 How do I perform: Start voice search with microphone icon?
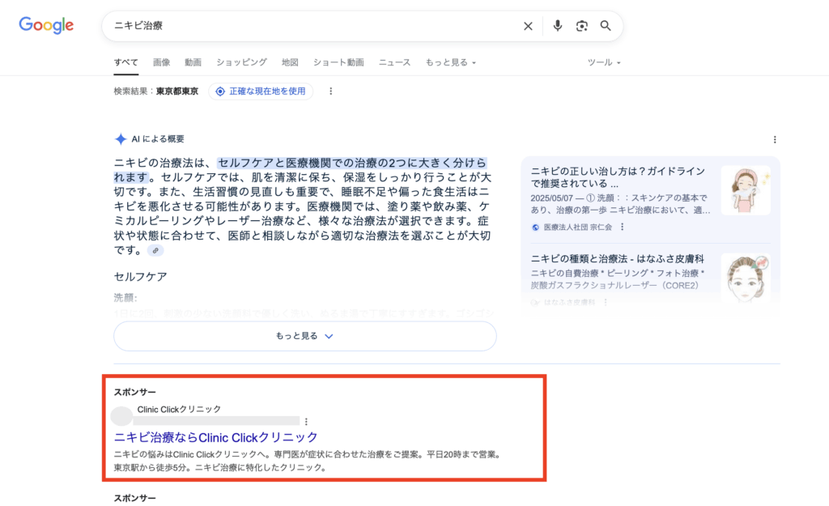click(x=557, y=26)
